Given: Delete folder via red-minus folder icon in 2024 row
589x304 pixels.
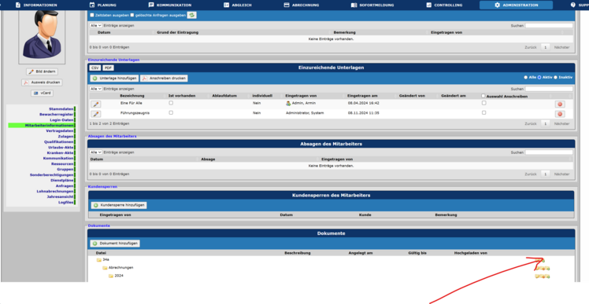Looking at the screenshot, I should (x=543, y=277).
